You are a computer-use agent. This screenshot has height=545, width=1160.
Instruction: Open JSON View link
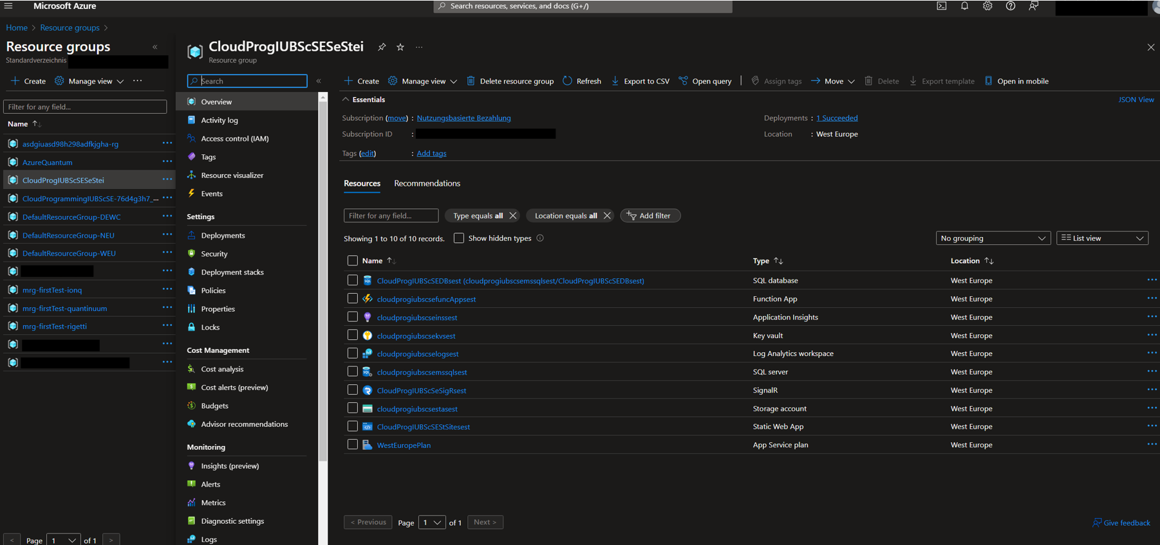tap(1136, 100)
